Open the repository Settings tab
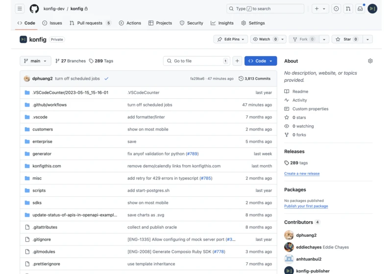392x274 pixels. [253, 23]
